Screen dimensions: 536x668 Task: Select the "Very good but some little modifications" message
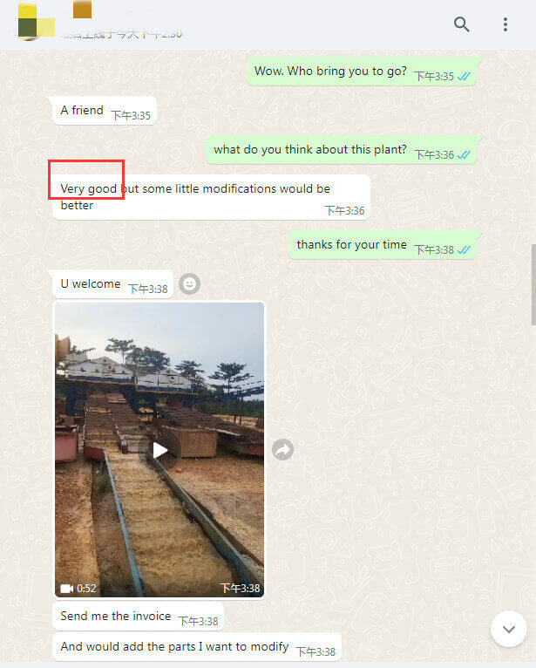[211, 197]
